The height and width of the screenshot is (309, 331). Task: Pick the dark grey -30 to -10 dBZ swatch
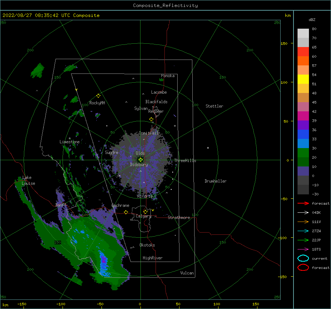tap(303, 190)
